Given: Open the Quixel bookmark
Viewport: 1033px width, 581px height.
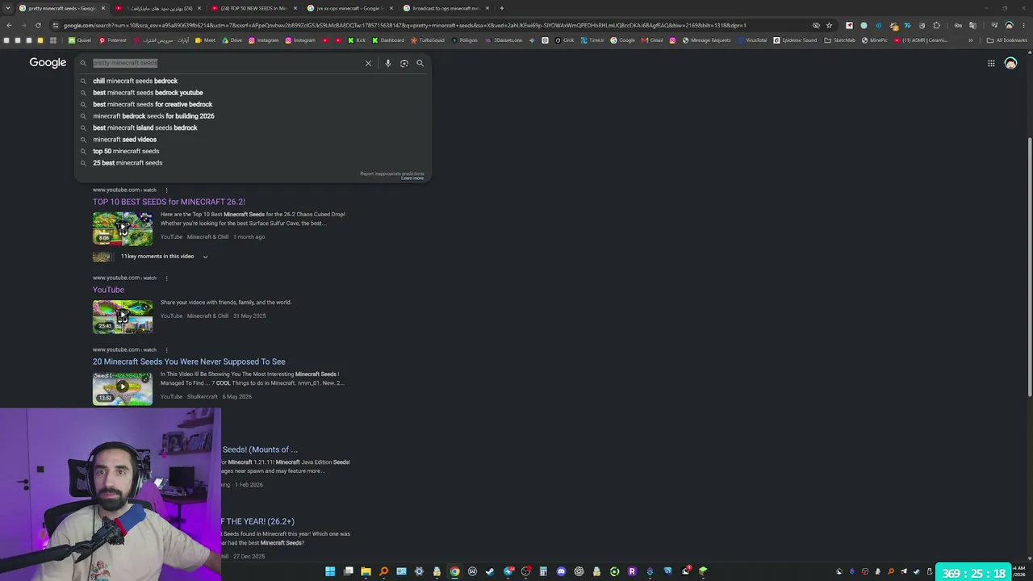Looking at the screenshot, I should [x=80, y=40].
